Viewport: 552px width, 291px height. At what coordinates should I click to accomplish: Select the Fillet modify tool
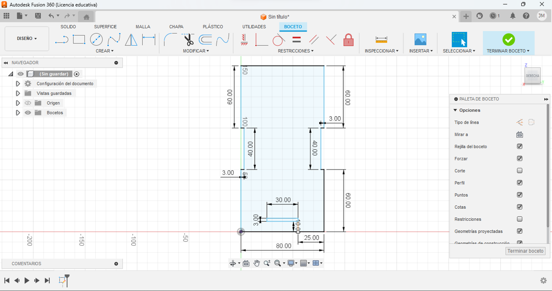click(x=170, y=40)
